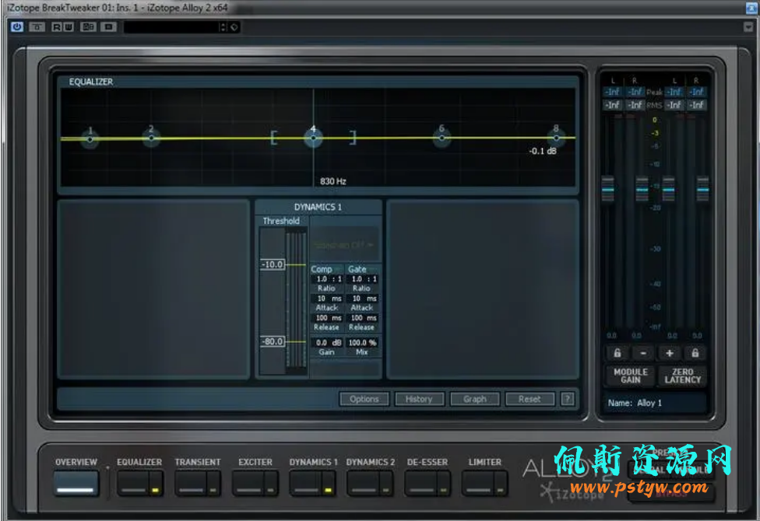Select EQ band node 4
Screen dimensions: 760x521
click(x=314, y=138)
